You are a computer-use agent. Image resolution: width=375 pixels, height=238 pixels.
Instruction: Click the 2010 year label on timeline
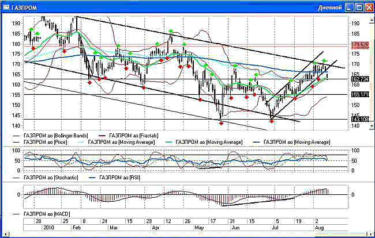click(x=49, y=228)
